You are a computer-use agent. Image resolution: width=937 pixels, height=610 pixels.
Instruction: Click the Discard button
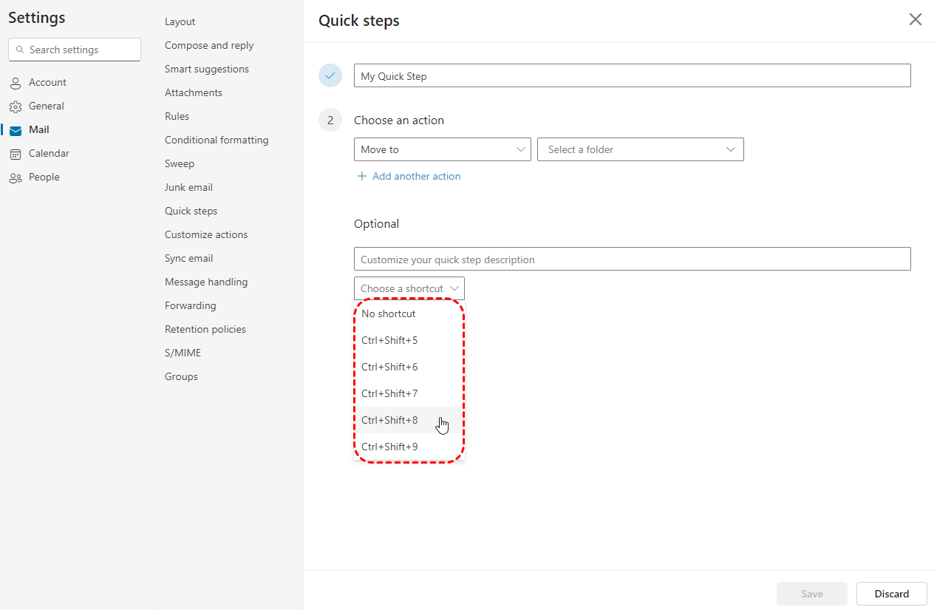click(891, 594)
